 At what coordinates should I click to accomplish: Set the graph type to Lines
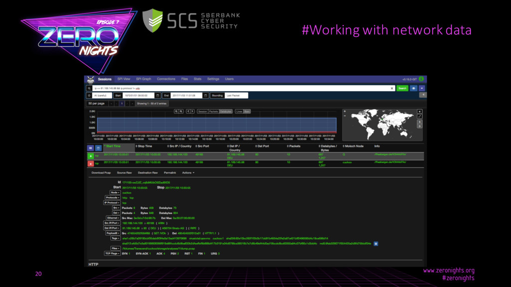pos(239,111)
